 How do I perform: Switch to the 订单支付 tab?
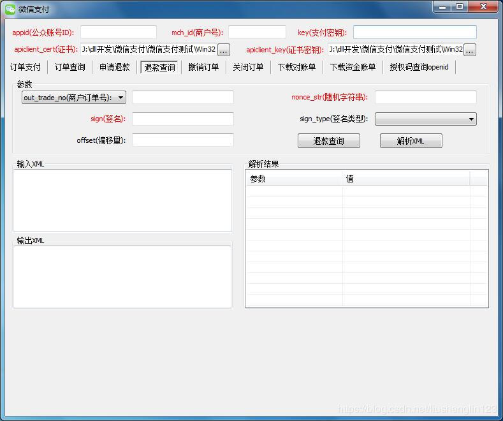click(x=25, y=67)
